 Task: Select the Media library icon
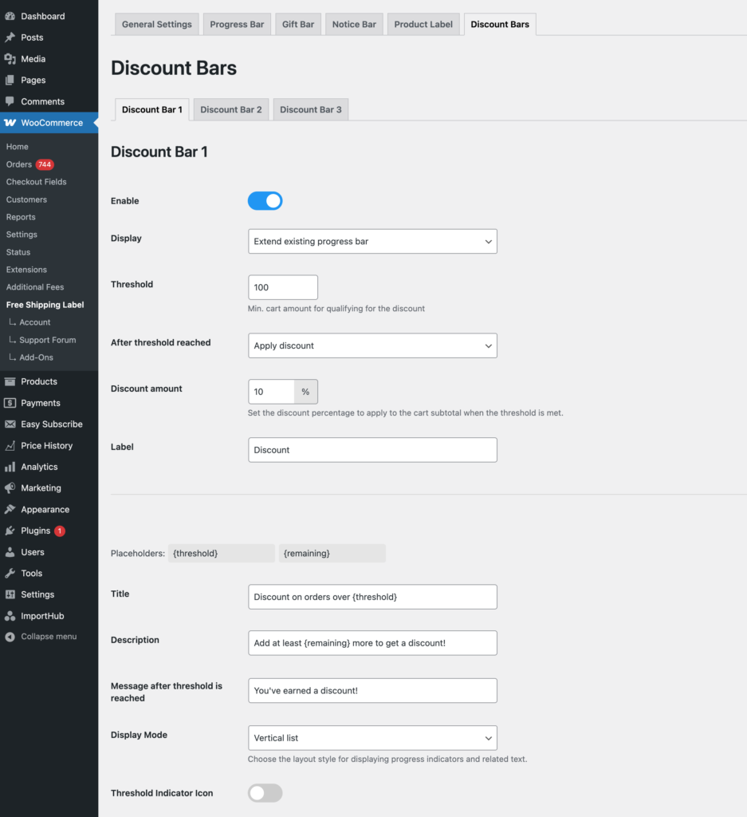click(12, 58)
